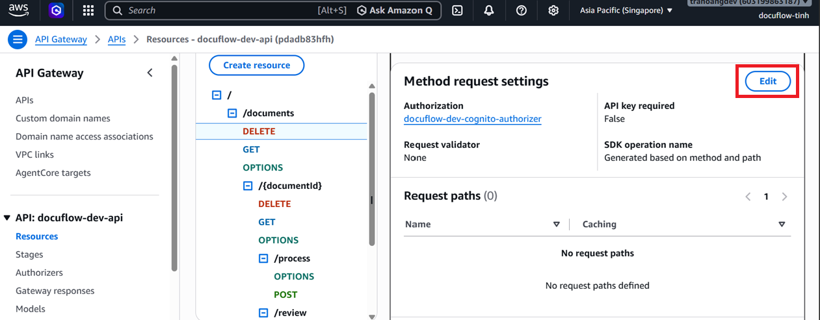Select the /documents resource label
Image resolution: width=820 pixels, height=320 pixels.
coord(268,113)
